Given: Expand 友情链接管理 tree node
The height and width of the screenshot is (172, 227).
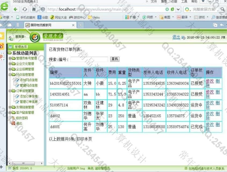Looking at the screenshot, I should 10,107.
